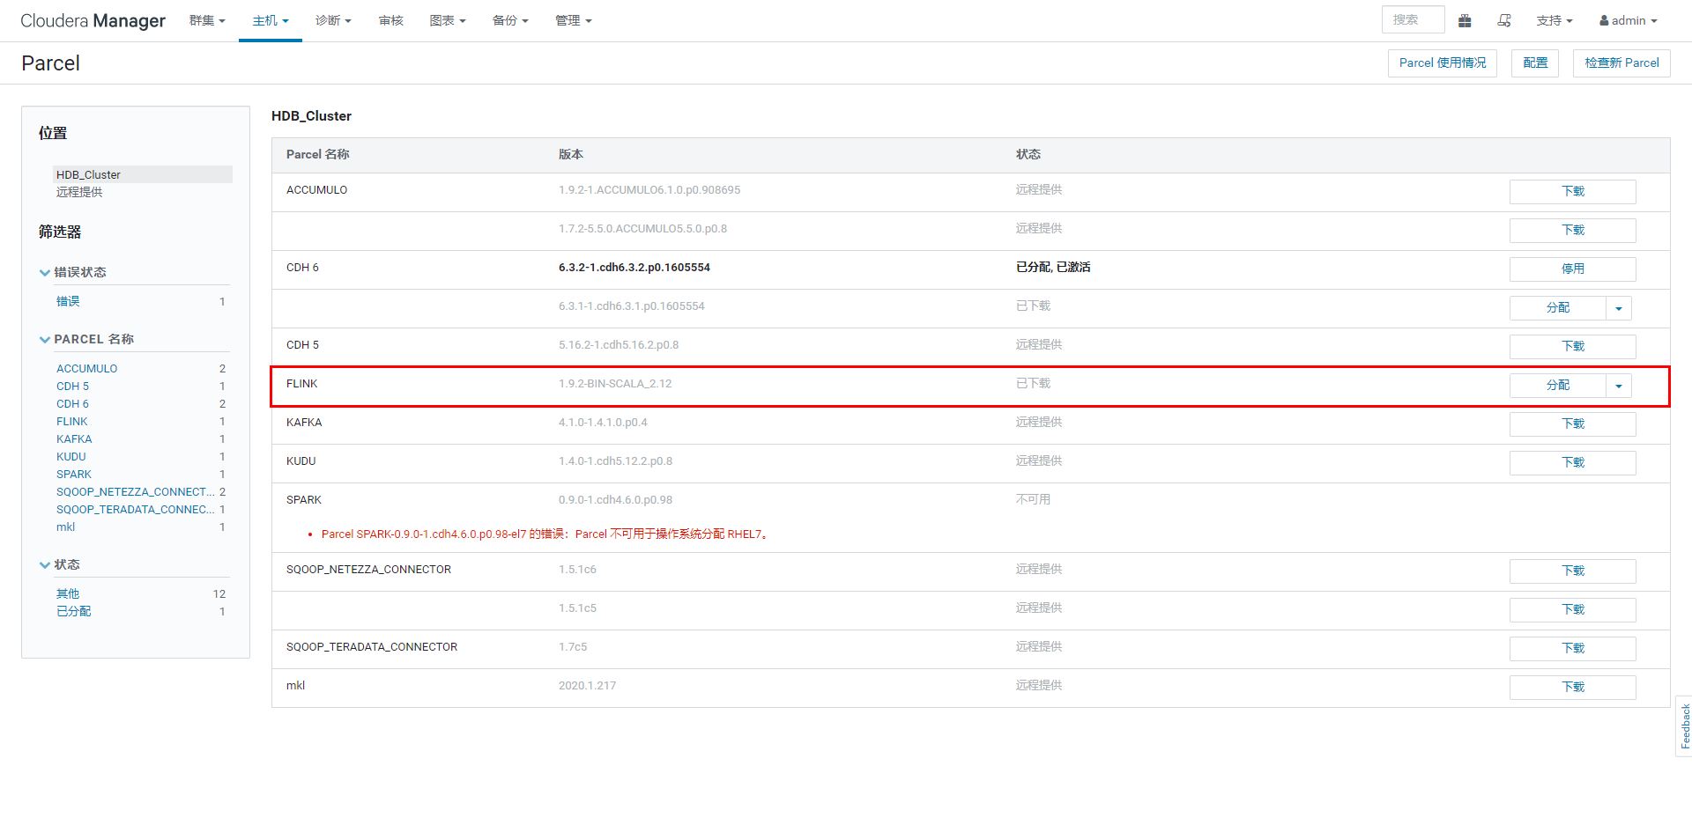Open the new parcels gift icon
This screenshot has height=825, width=1692.
tap(1465, 20)
